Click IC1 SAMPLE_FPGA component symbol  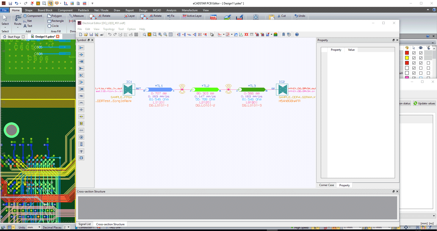click(x=129, y=89)
